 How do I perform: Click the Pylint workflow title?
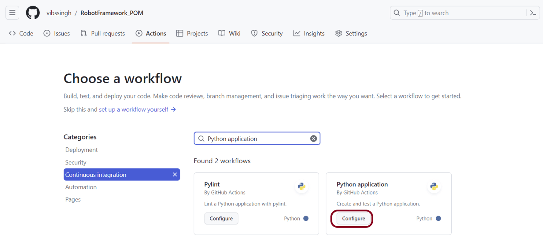pyautogui.click(x=212, y=184)
